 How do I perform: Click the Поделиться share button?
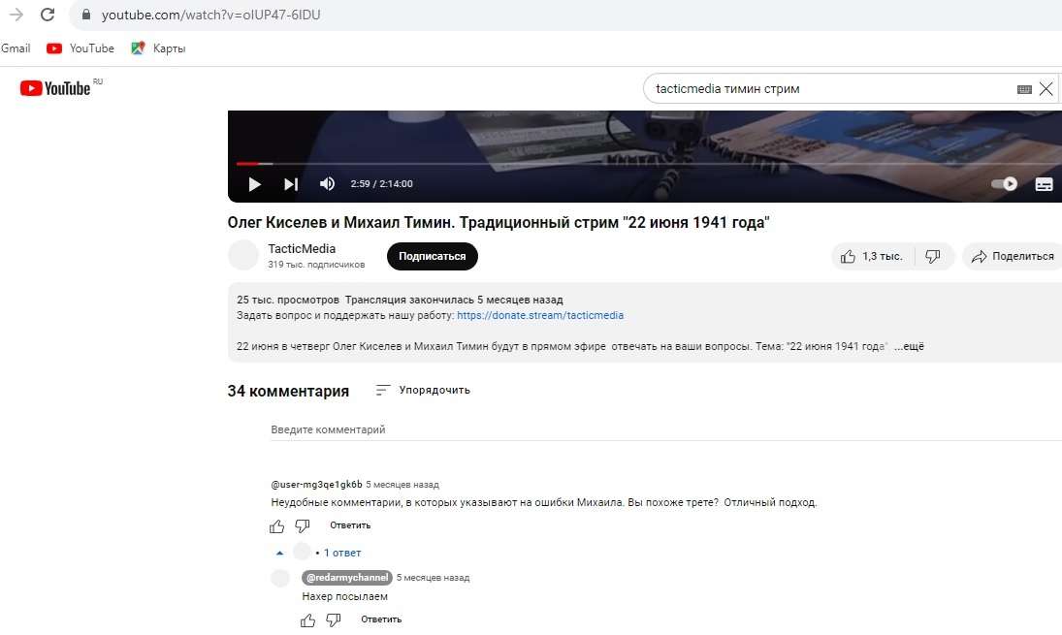(x=1013, y=257)
